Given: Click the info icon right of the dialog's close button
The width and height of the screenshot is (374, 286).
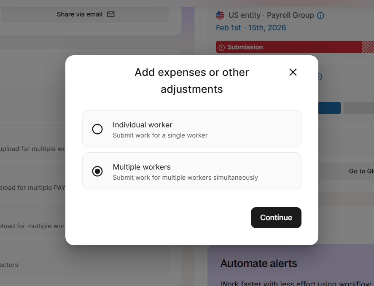Looking at the screenshot, I should 320,77.
